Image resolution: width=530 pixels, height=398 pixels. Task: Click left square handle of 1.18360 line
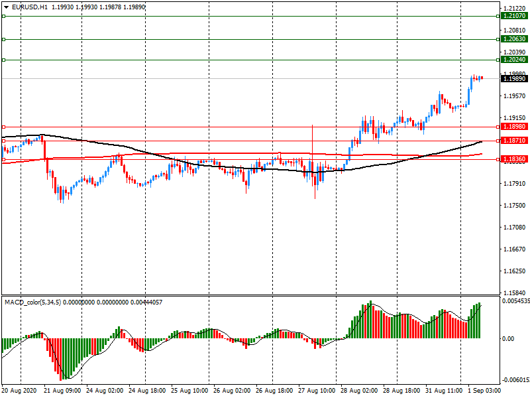pos(3,159)
